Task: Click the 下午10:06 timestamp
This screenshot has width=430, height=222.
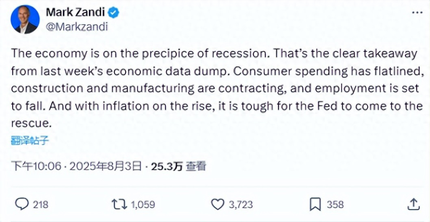Action: pos(36,166)
